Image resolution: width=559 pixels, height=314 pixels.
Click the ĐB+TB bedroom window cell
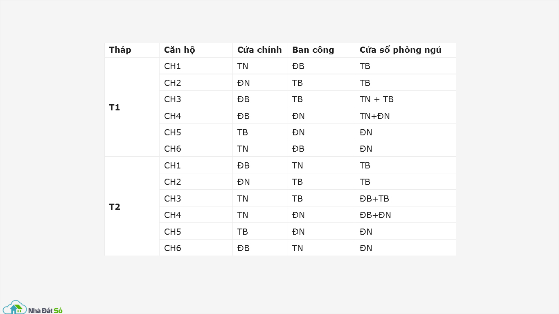tap(374, 198)
